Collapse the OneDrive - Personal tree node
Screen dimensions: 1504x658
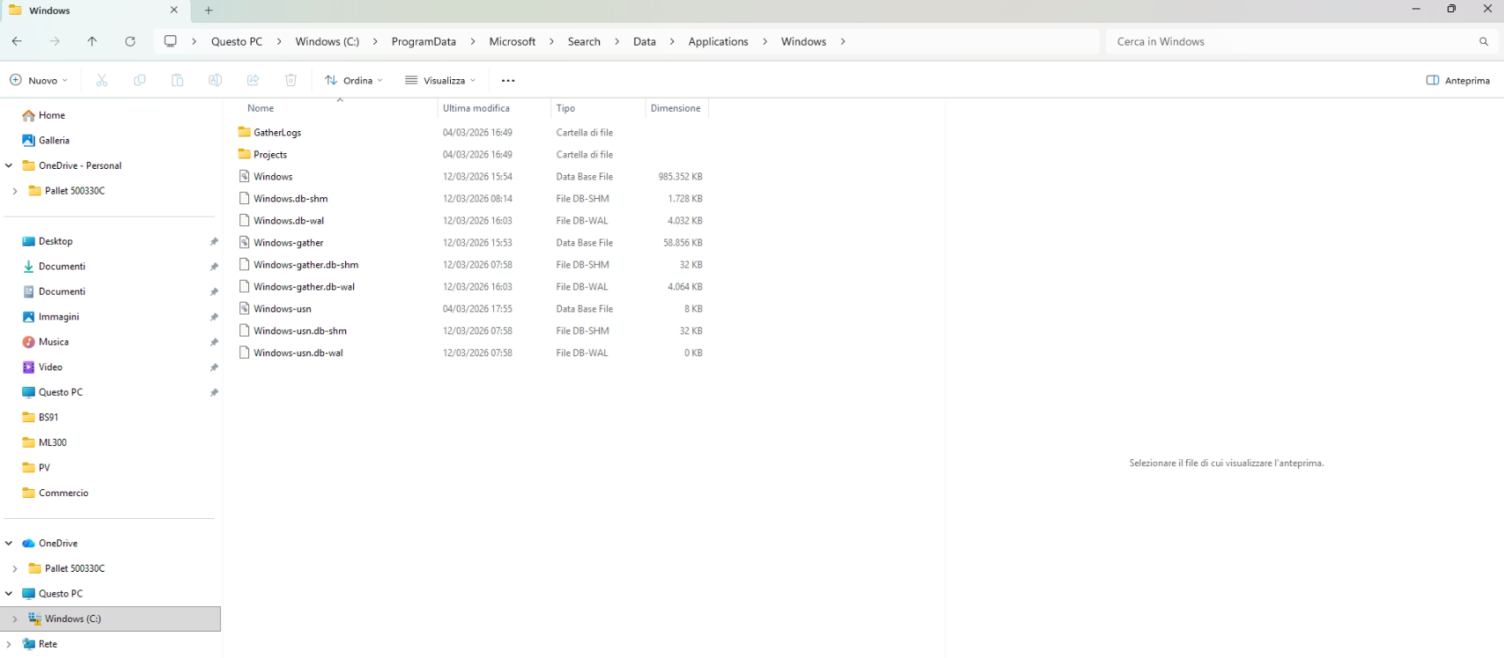9,165
